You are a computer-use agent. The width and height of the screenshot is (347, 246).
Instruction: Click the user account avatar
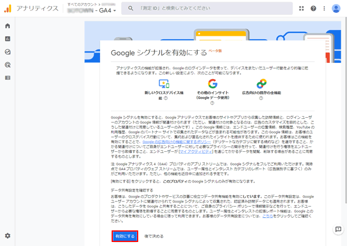336,9
